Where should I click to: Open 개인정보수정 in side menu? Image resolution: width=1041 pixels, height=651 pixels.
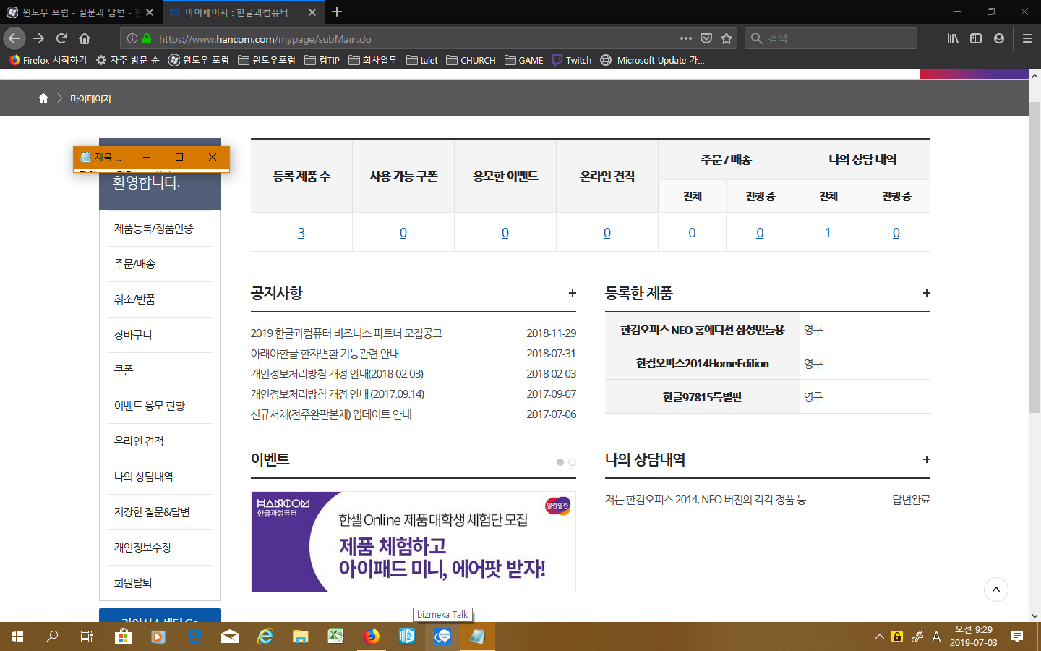pos(142,548)
